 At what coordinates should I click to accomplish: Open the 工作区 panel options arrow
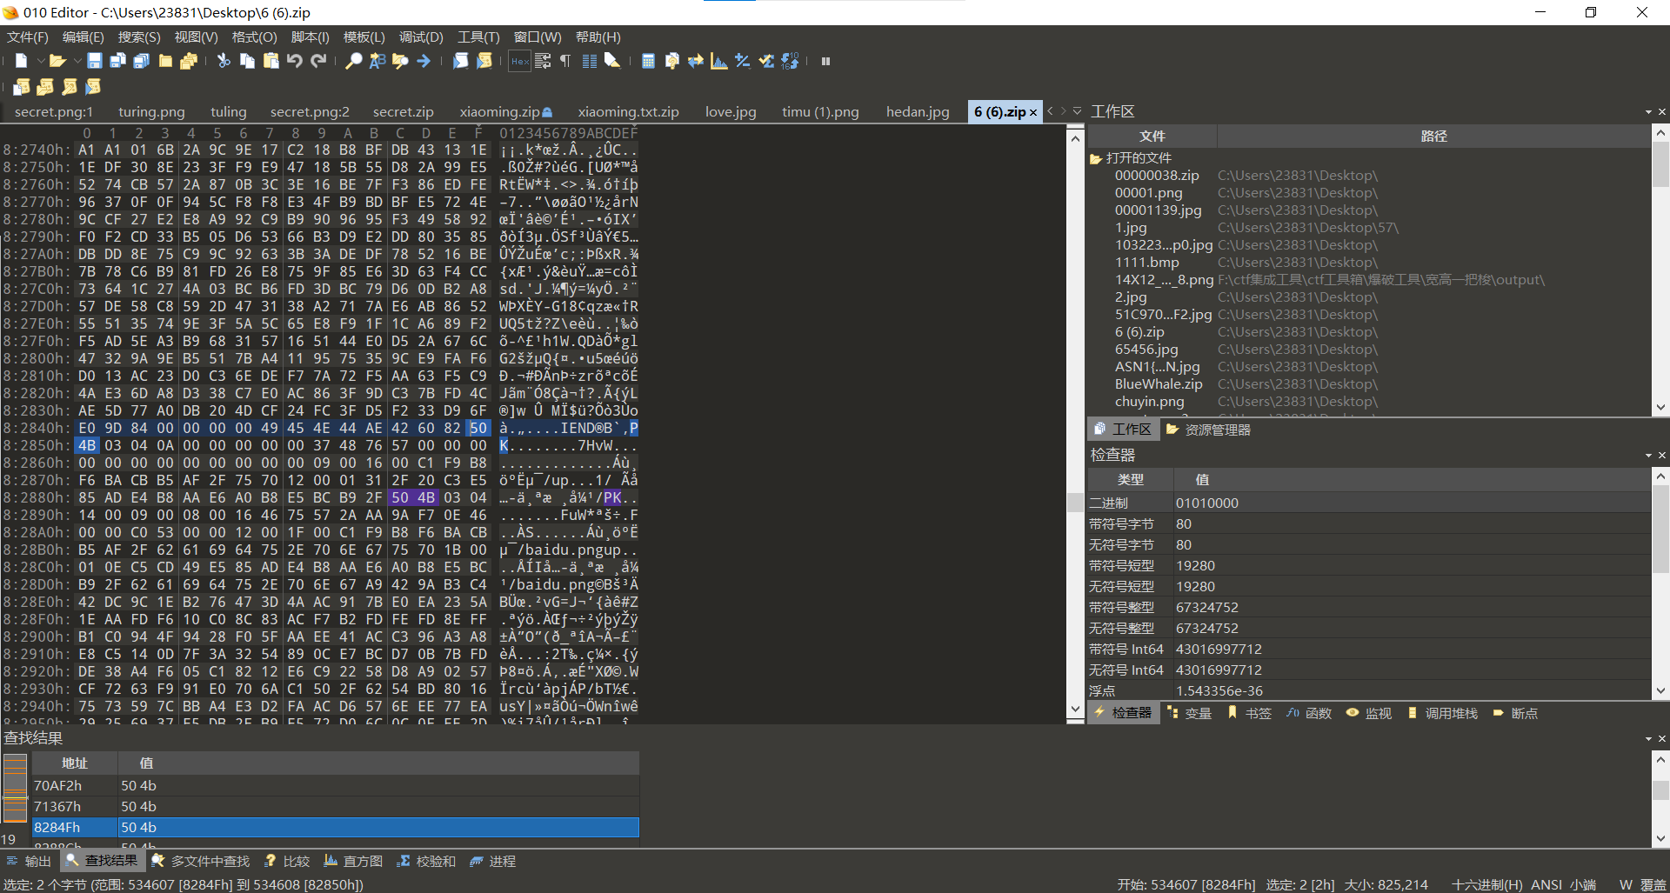(x=1648, y=112)
